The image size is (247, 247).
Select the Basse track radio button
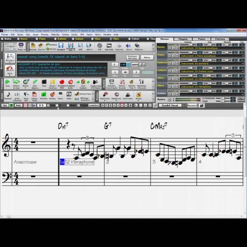point(19,39)
